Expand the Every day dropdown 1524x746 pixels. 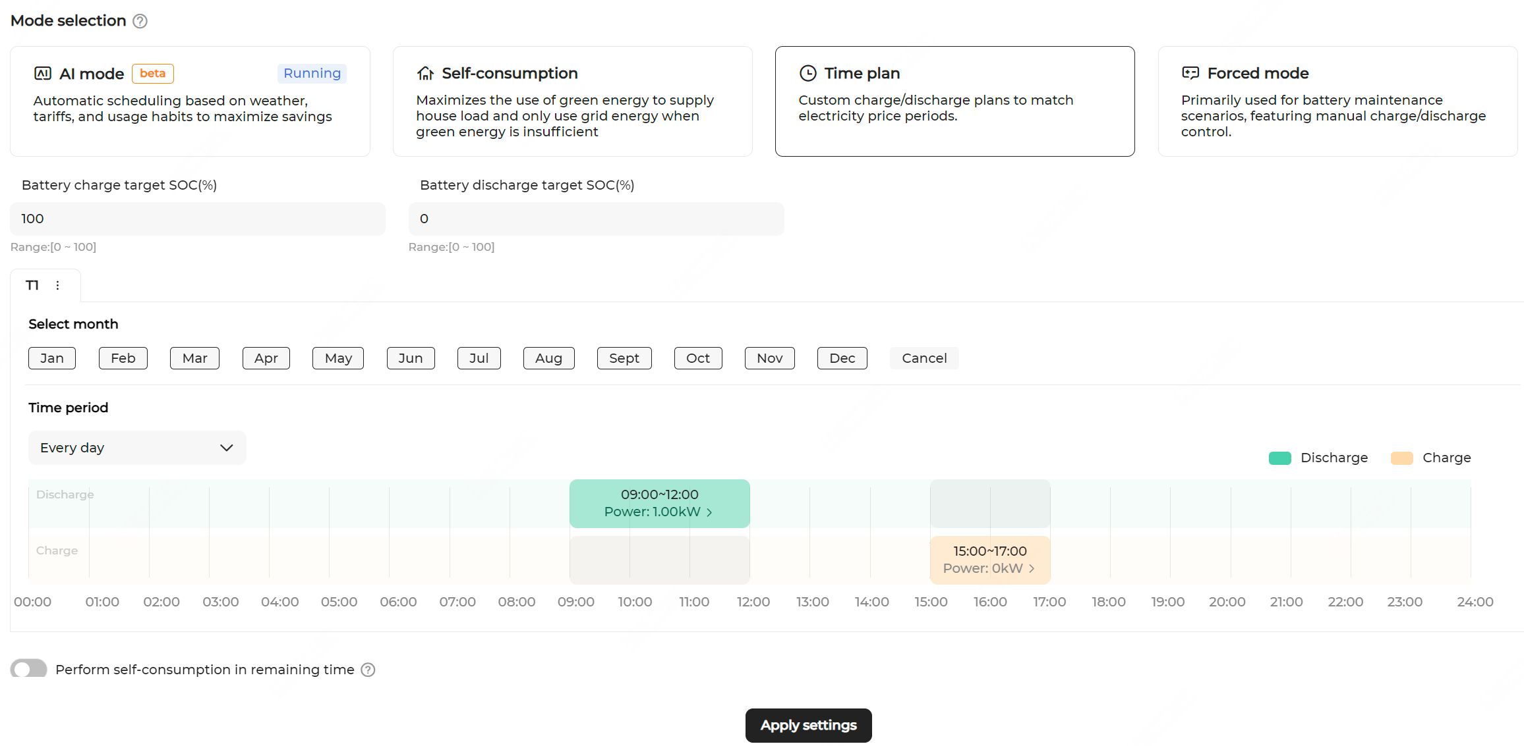(137, 448)
